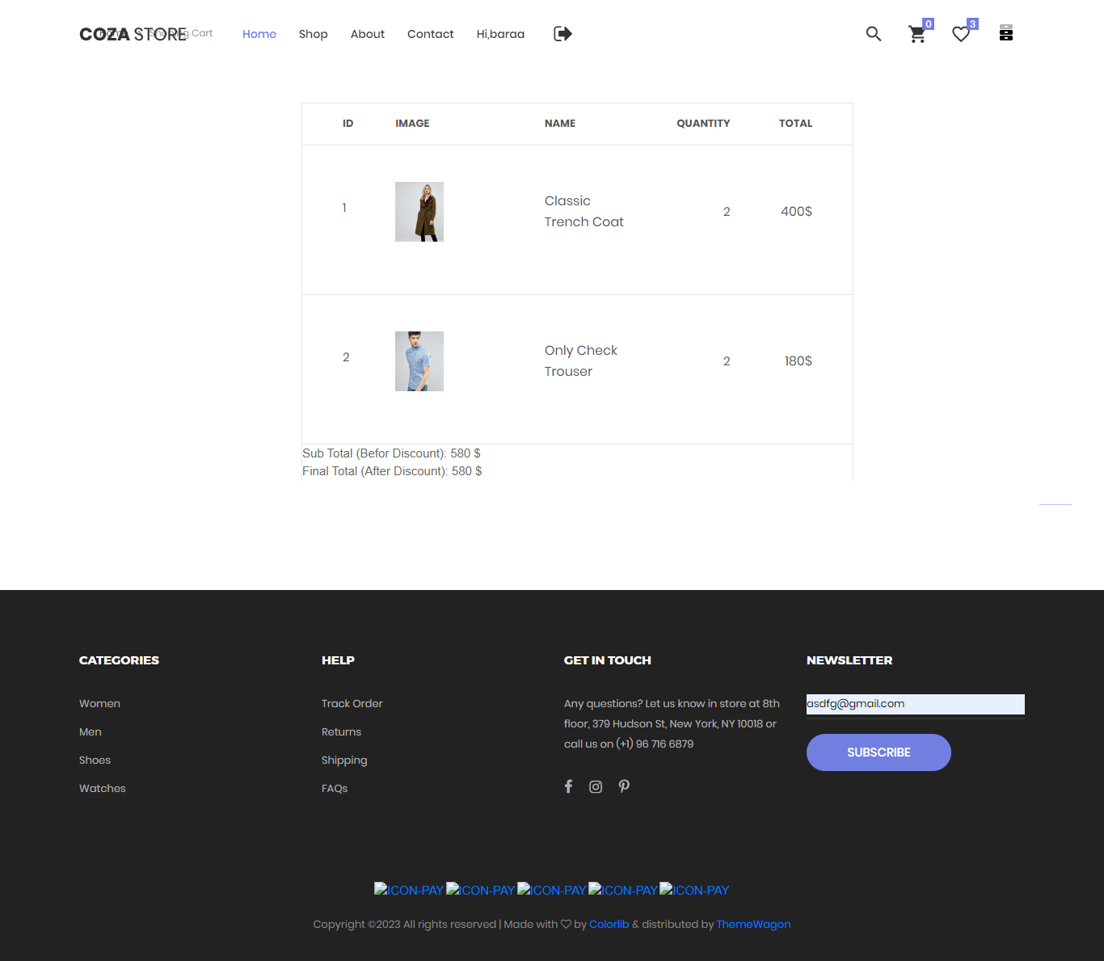Open the Returns help link
The image size is (1104, 961).
click(x=342, y=732)
